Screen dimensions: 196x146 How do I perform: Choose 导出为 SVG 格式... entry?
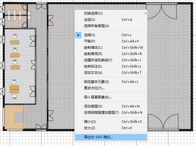point(111,137)
